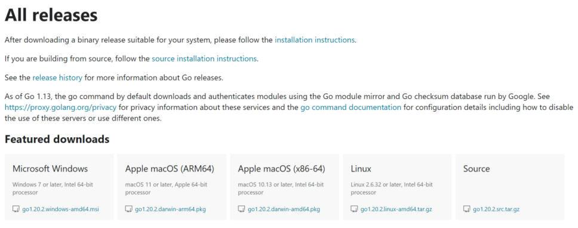Download go1.20.2.darwin-arm64.pkg
The width and height of the screenshot is (578, 228).
(170, 209)
